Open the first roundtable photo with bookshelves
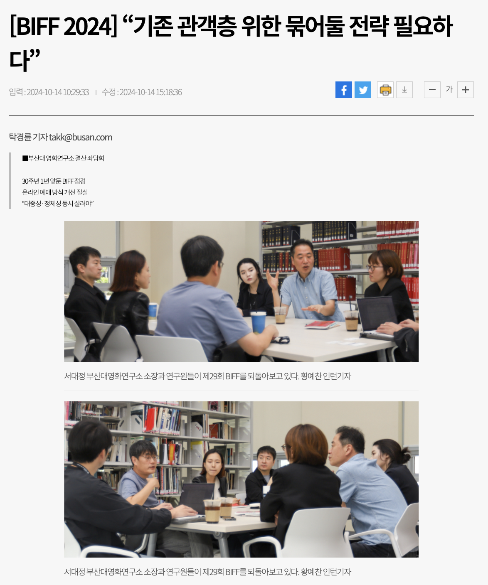Screen dimensions: 488x585 (x=241, y=291)
